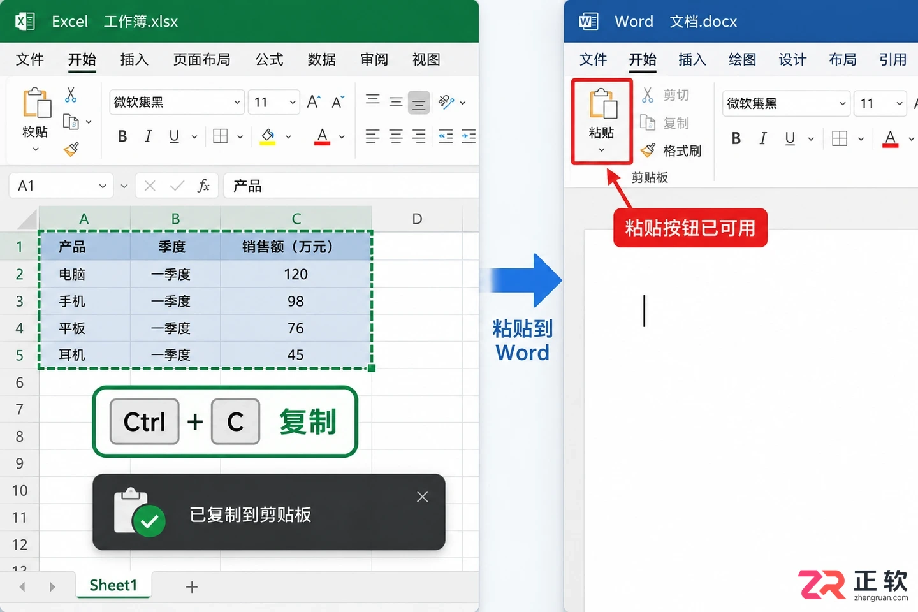Select row 8 header in Excel
This screenshot has height=612, width=918.
pos(19,436)
